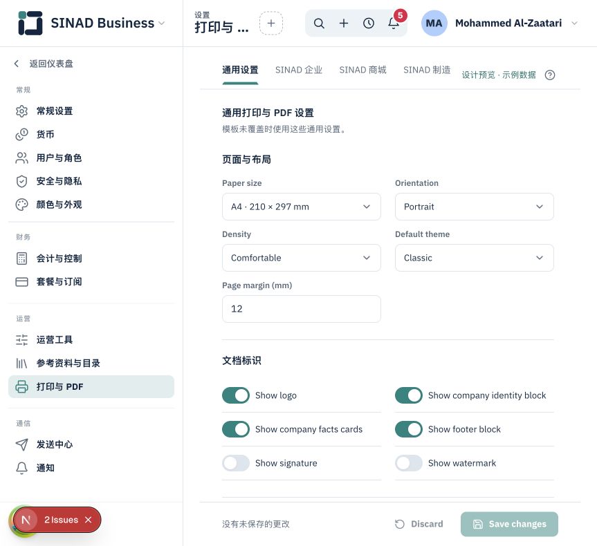
Task: Open the 设计预览 · 示例数据 link
Action: tap(498, 75)
